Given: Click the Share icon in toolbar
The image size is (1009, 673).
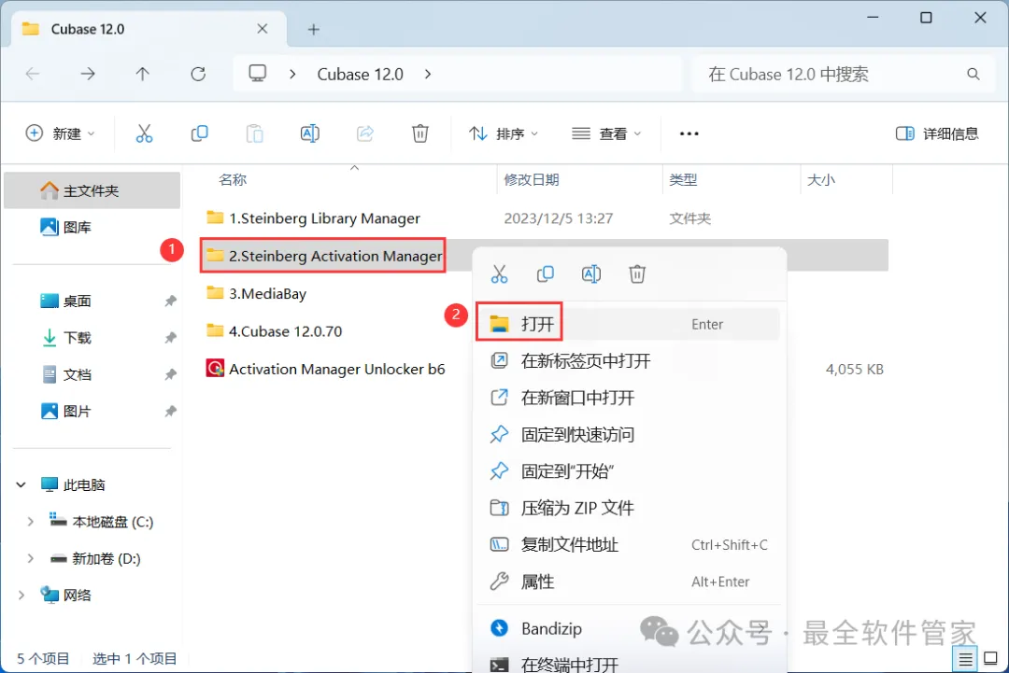Looking at the screenshot, I should pos(365,133).
